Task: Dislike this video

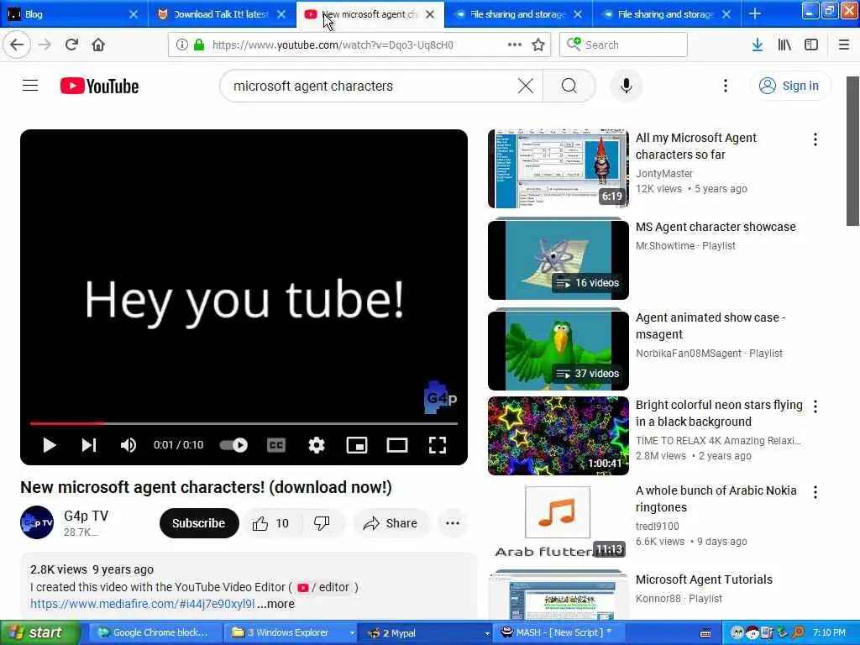Action: [322, 523]
